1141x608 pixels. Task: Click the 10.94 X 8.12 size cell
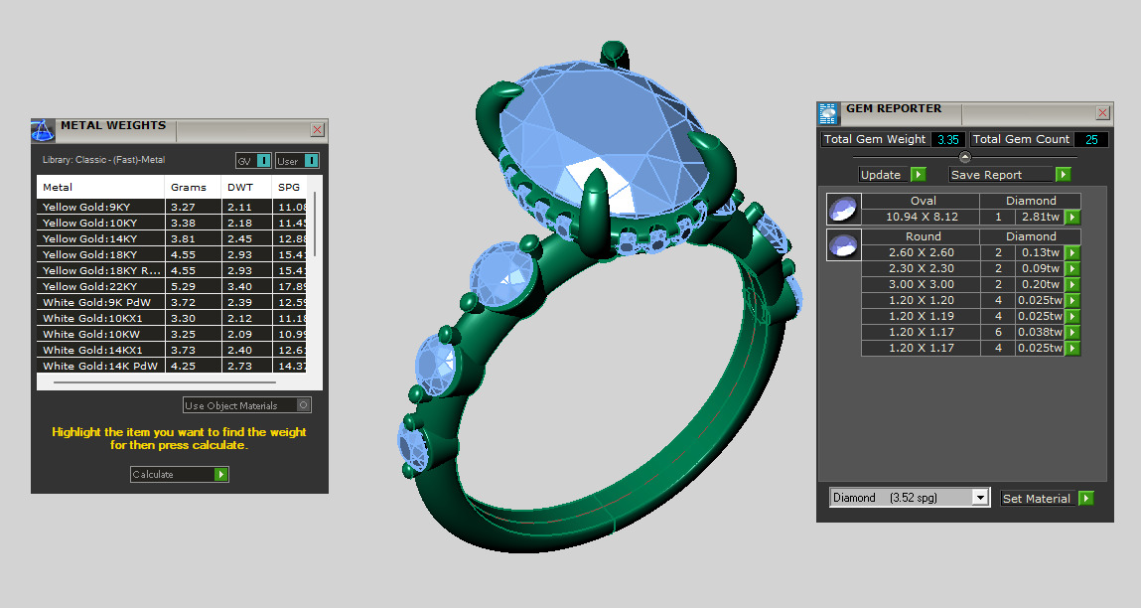(x=922, y=217)
